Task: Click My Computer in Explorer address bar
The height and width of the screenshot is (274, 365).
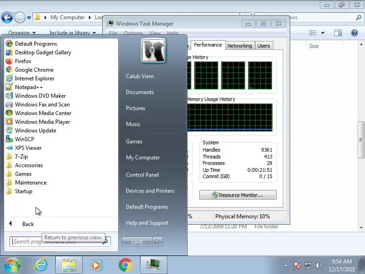Action: coord(68,17)
